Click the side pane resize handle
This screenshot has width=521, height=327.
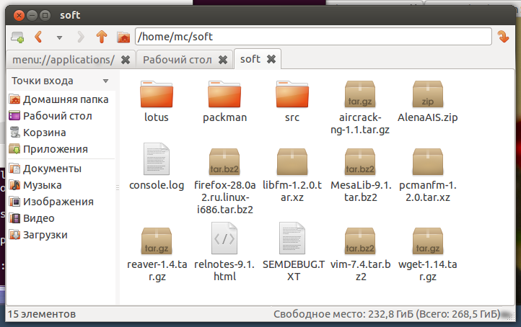click(x=118, y=188)
